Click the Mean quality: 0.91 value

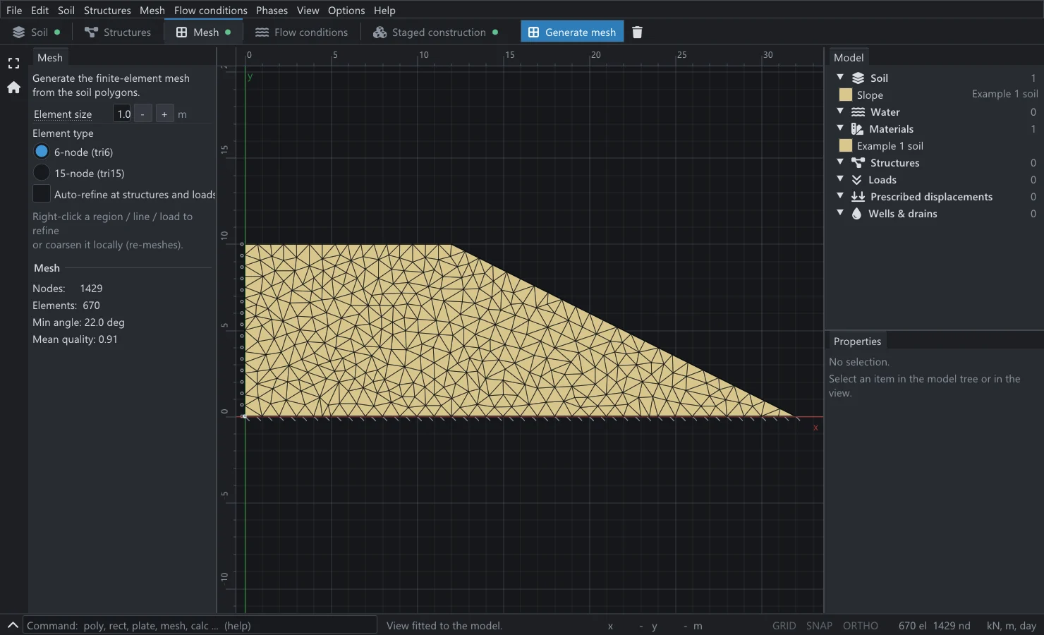(x=75, y=339)
